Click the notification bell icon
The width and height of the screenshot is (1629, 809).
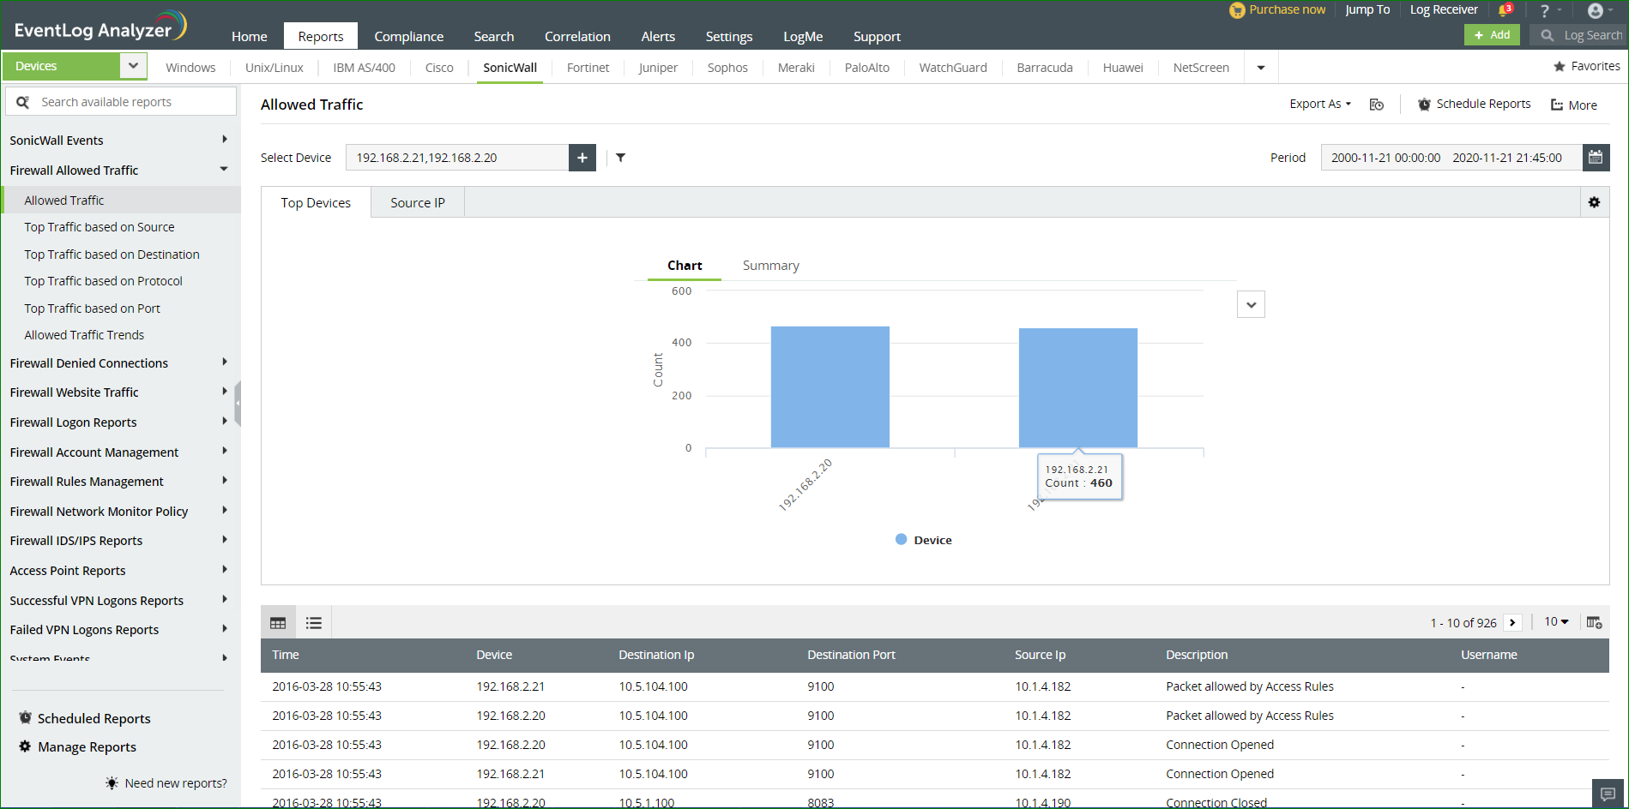tap(1505, 10)
